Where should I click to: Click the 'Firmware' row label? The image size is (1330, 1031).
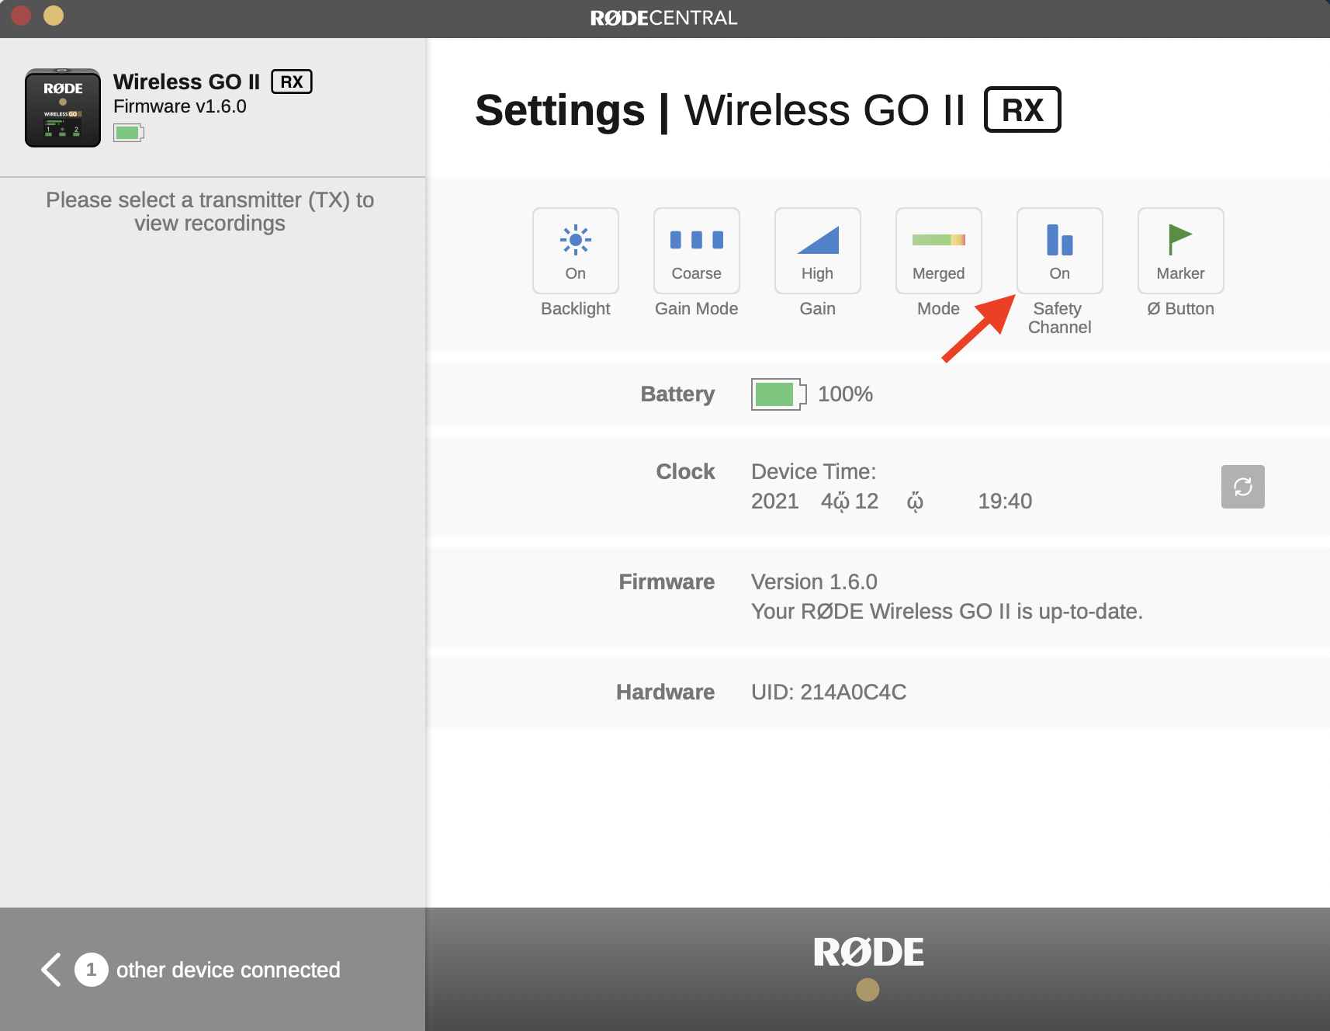[667, 581]
